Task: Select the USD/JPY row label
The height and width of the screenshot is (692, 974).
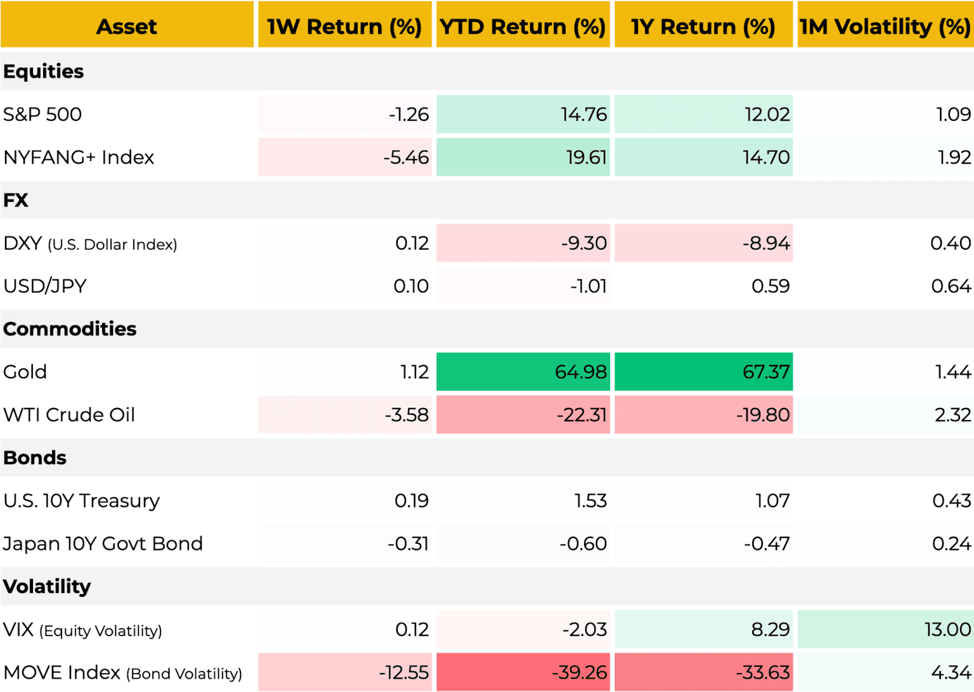Action: [45, 286]
